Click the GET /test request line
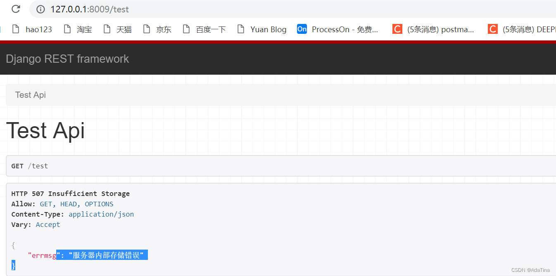Viewport: 556px width, 276px height. (x=30, y=166)
